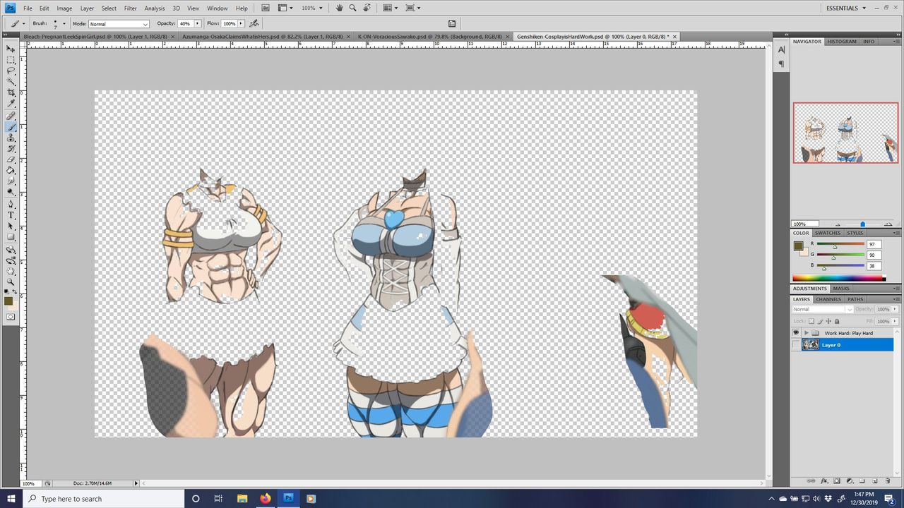Show Layer 0 visibility box

[796, 344]
